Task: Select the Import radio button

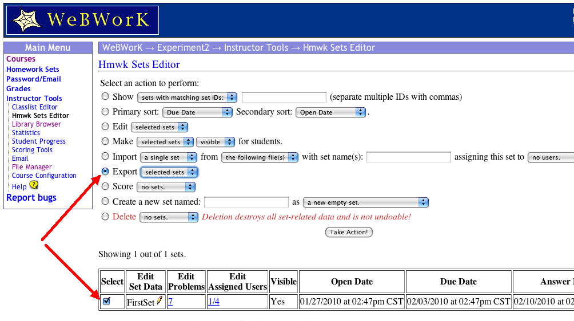Action: click(105, 156)
